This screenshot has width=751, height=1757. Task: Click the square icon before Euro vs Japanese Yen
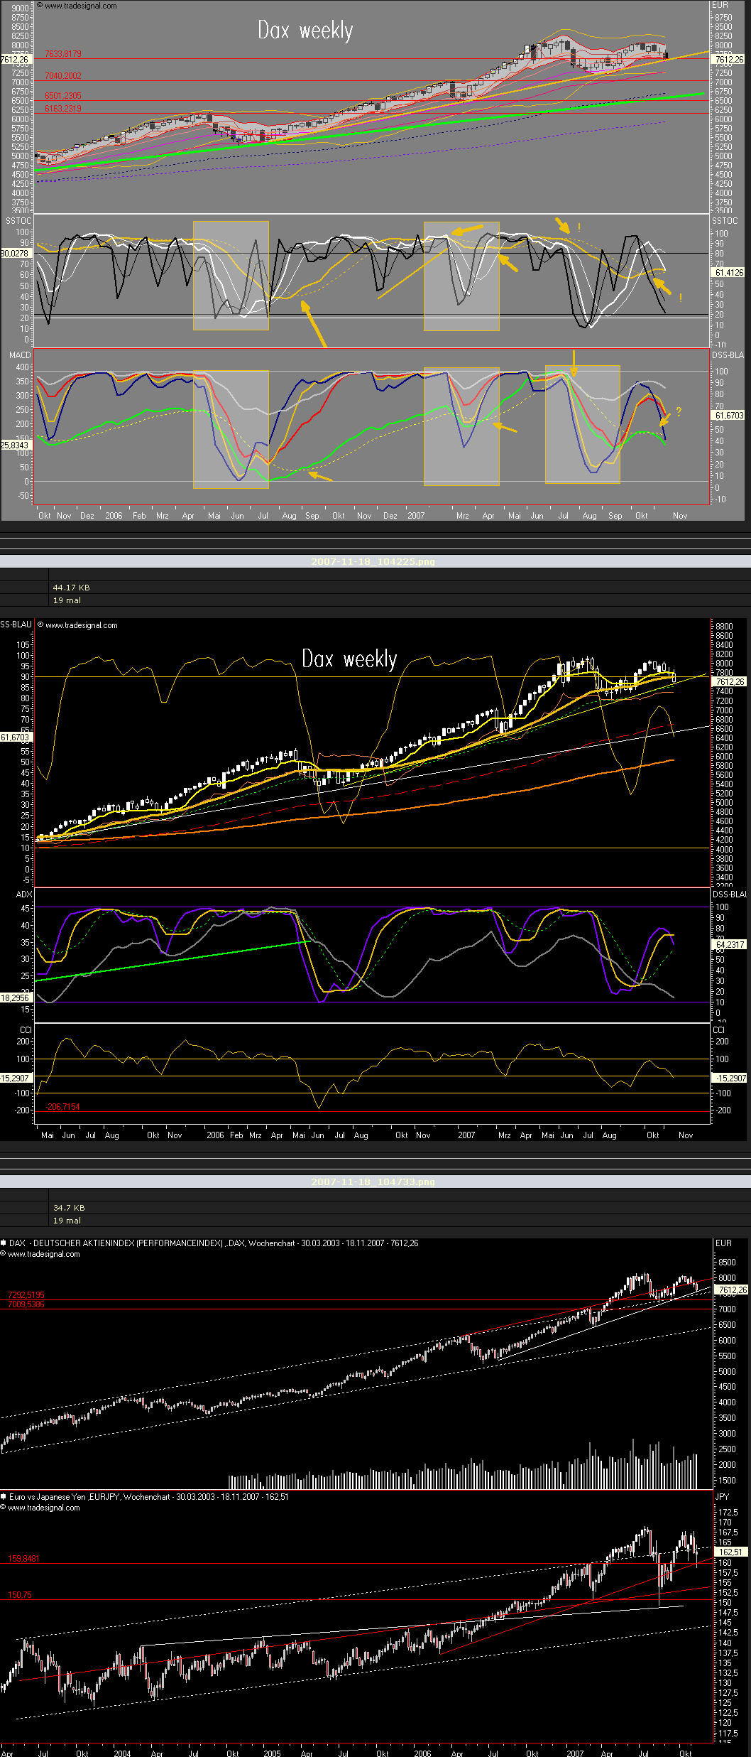click(4, 1496)
